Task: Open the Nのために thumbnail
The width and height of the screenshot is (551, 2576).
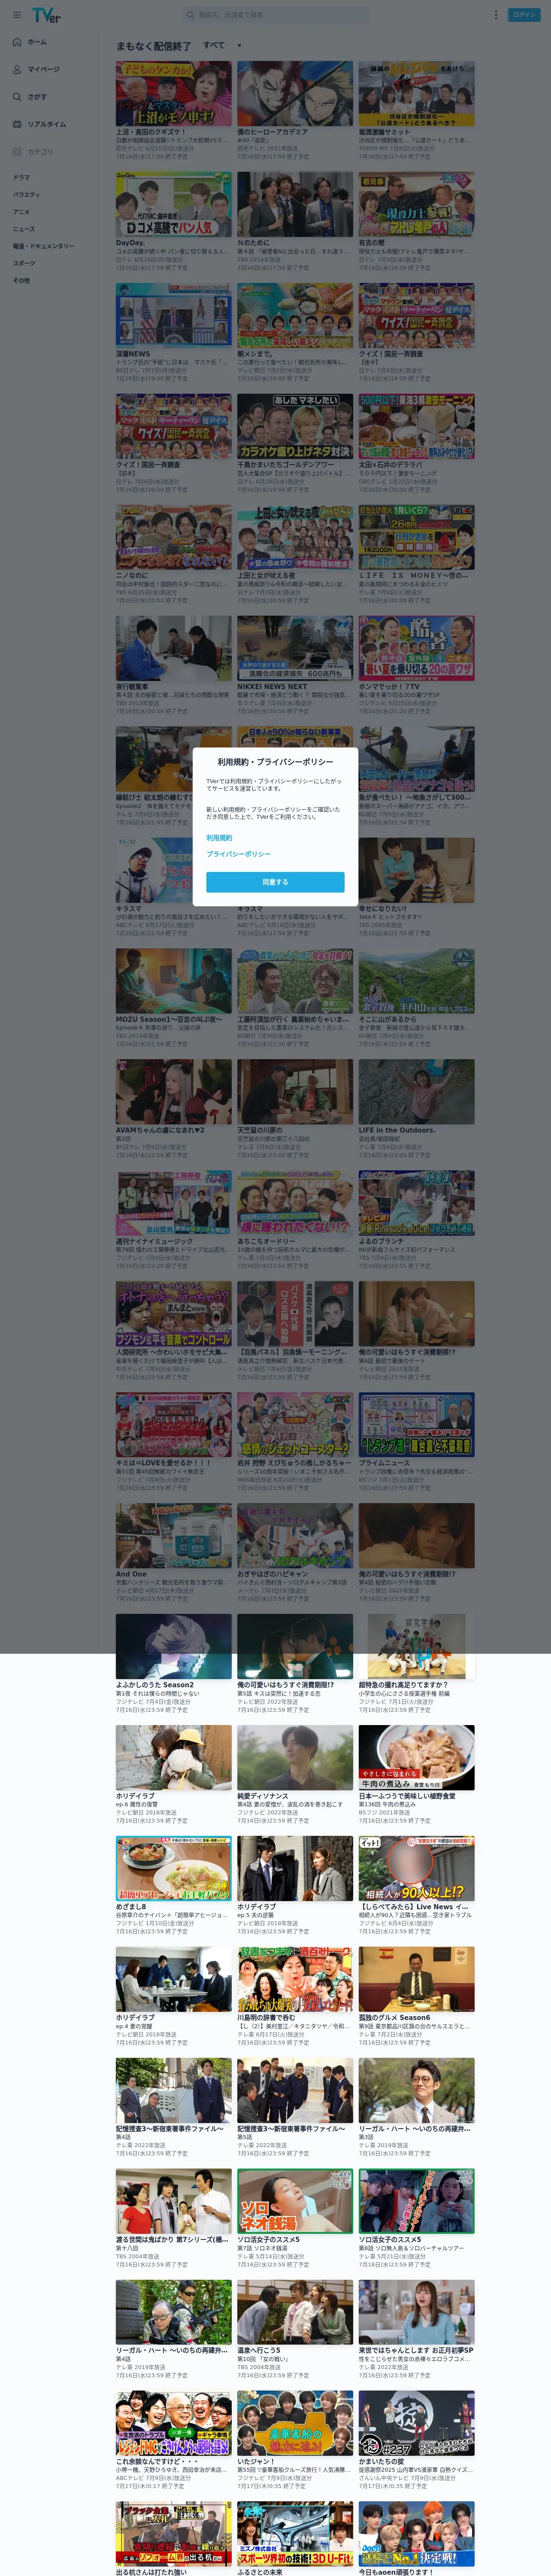Action: (x=295, y=204)
